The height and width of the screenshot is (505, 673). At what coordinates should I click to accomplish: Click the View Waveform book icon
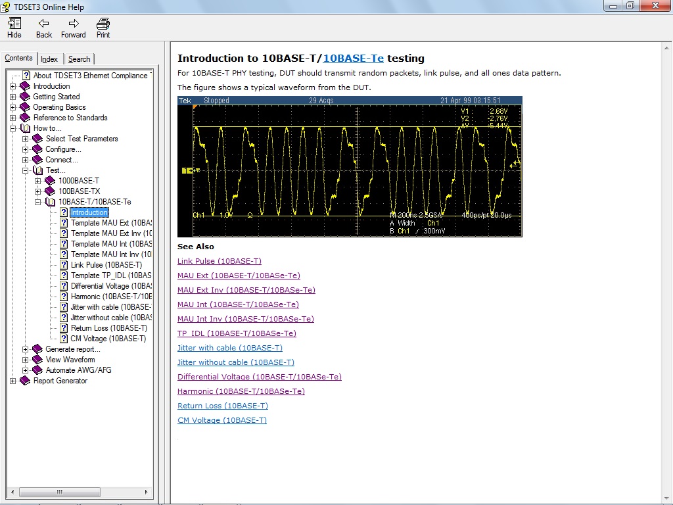click(37, 360)
